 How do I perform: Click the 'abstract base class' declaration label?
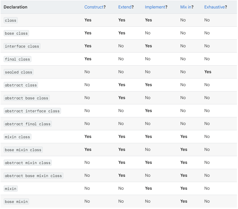tap(27, 98)
